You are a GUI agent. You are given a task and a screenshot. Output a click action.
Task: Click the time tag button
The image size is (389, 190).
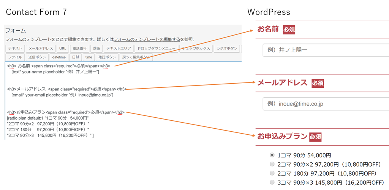pos(89,57)
